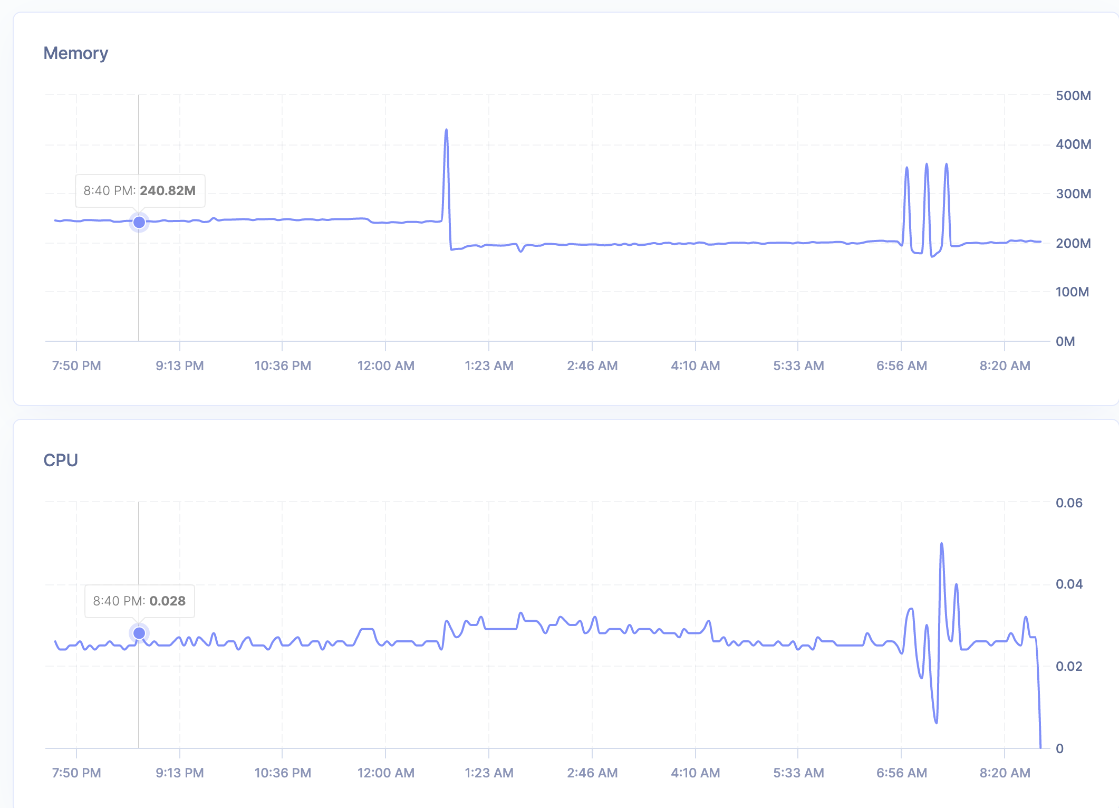Click the Memory chart title
The image size is (1119, 808).
click(x=76, y=53)
